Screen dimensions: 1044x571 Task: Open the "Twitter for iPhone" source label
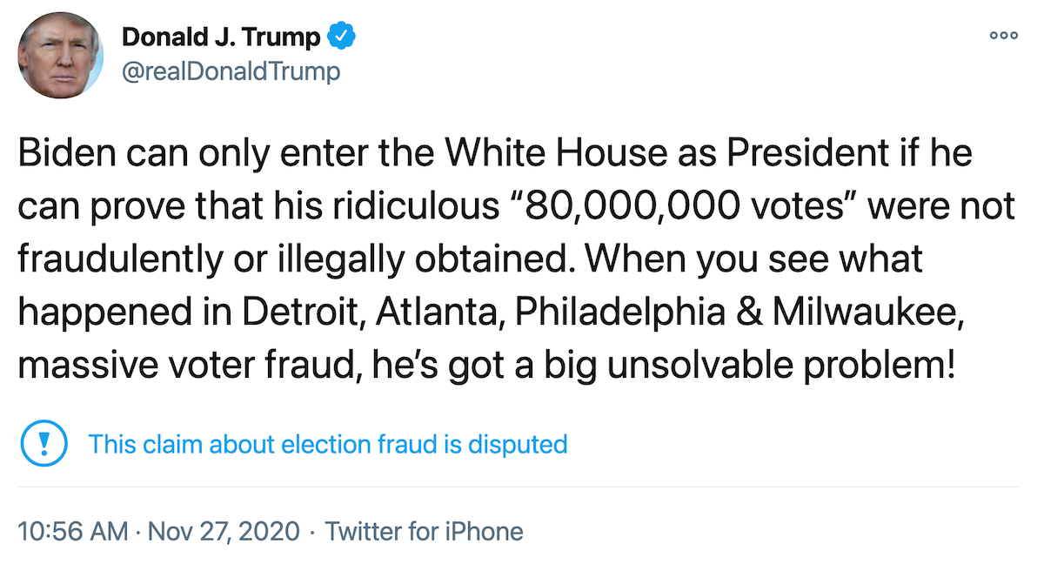[x=425, y=531]
